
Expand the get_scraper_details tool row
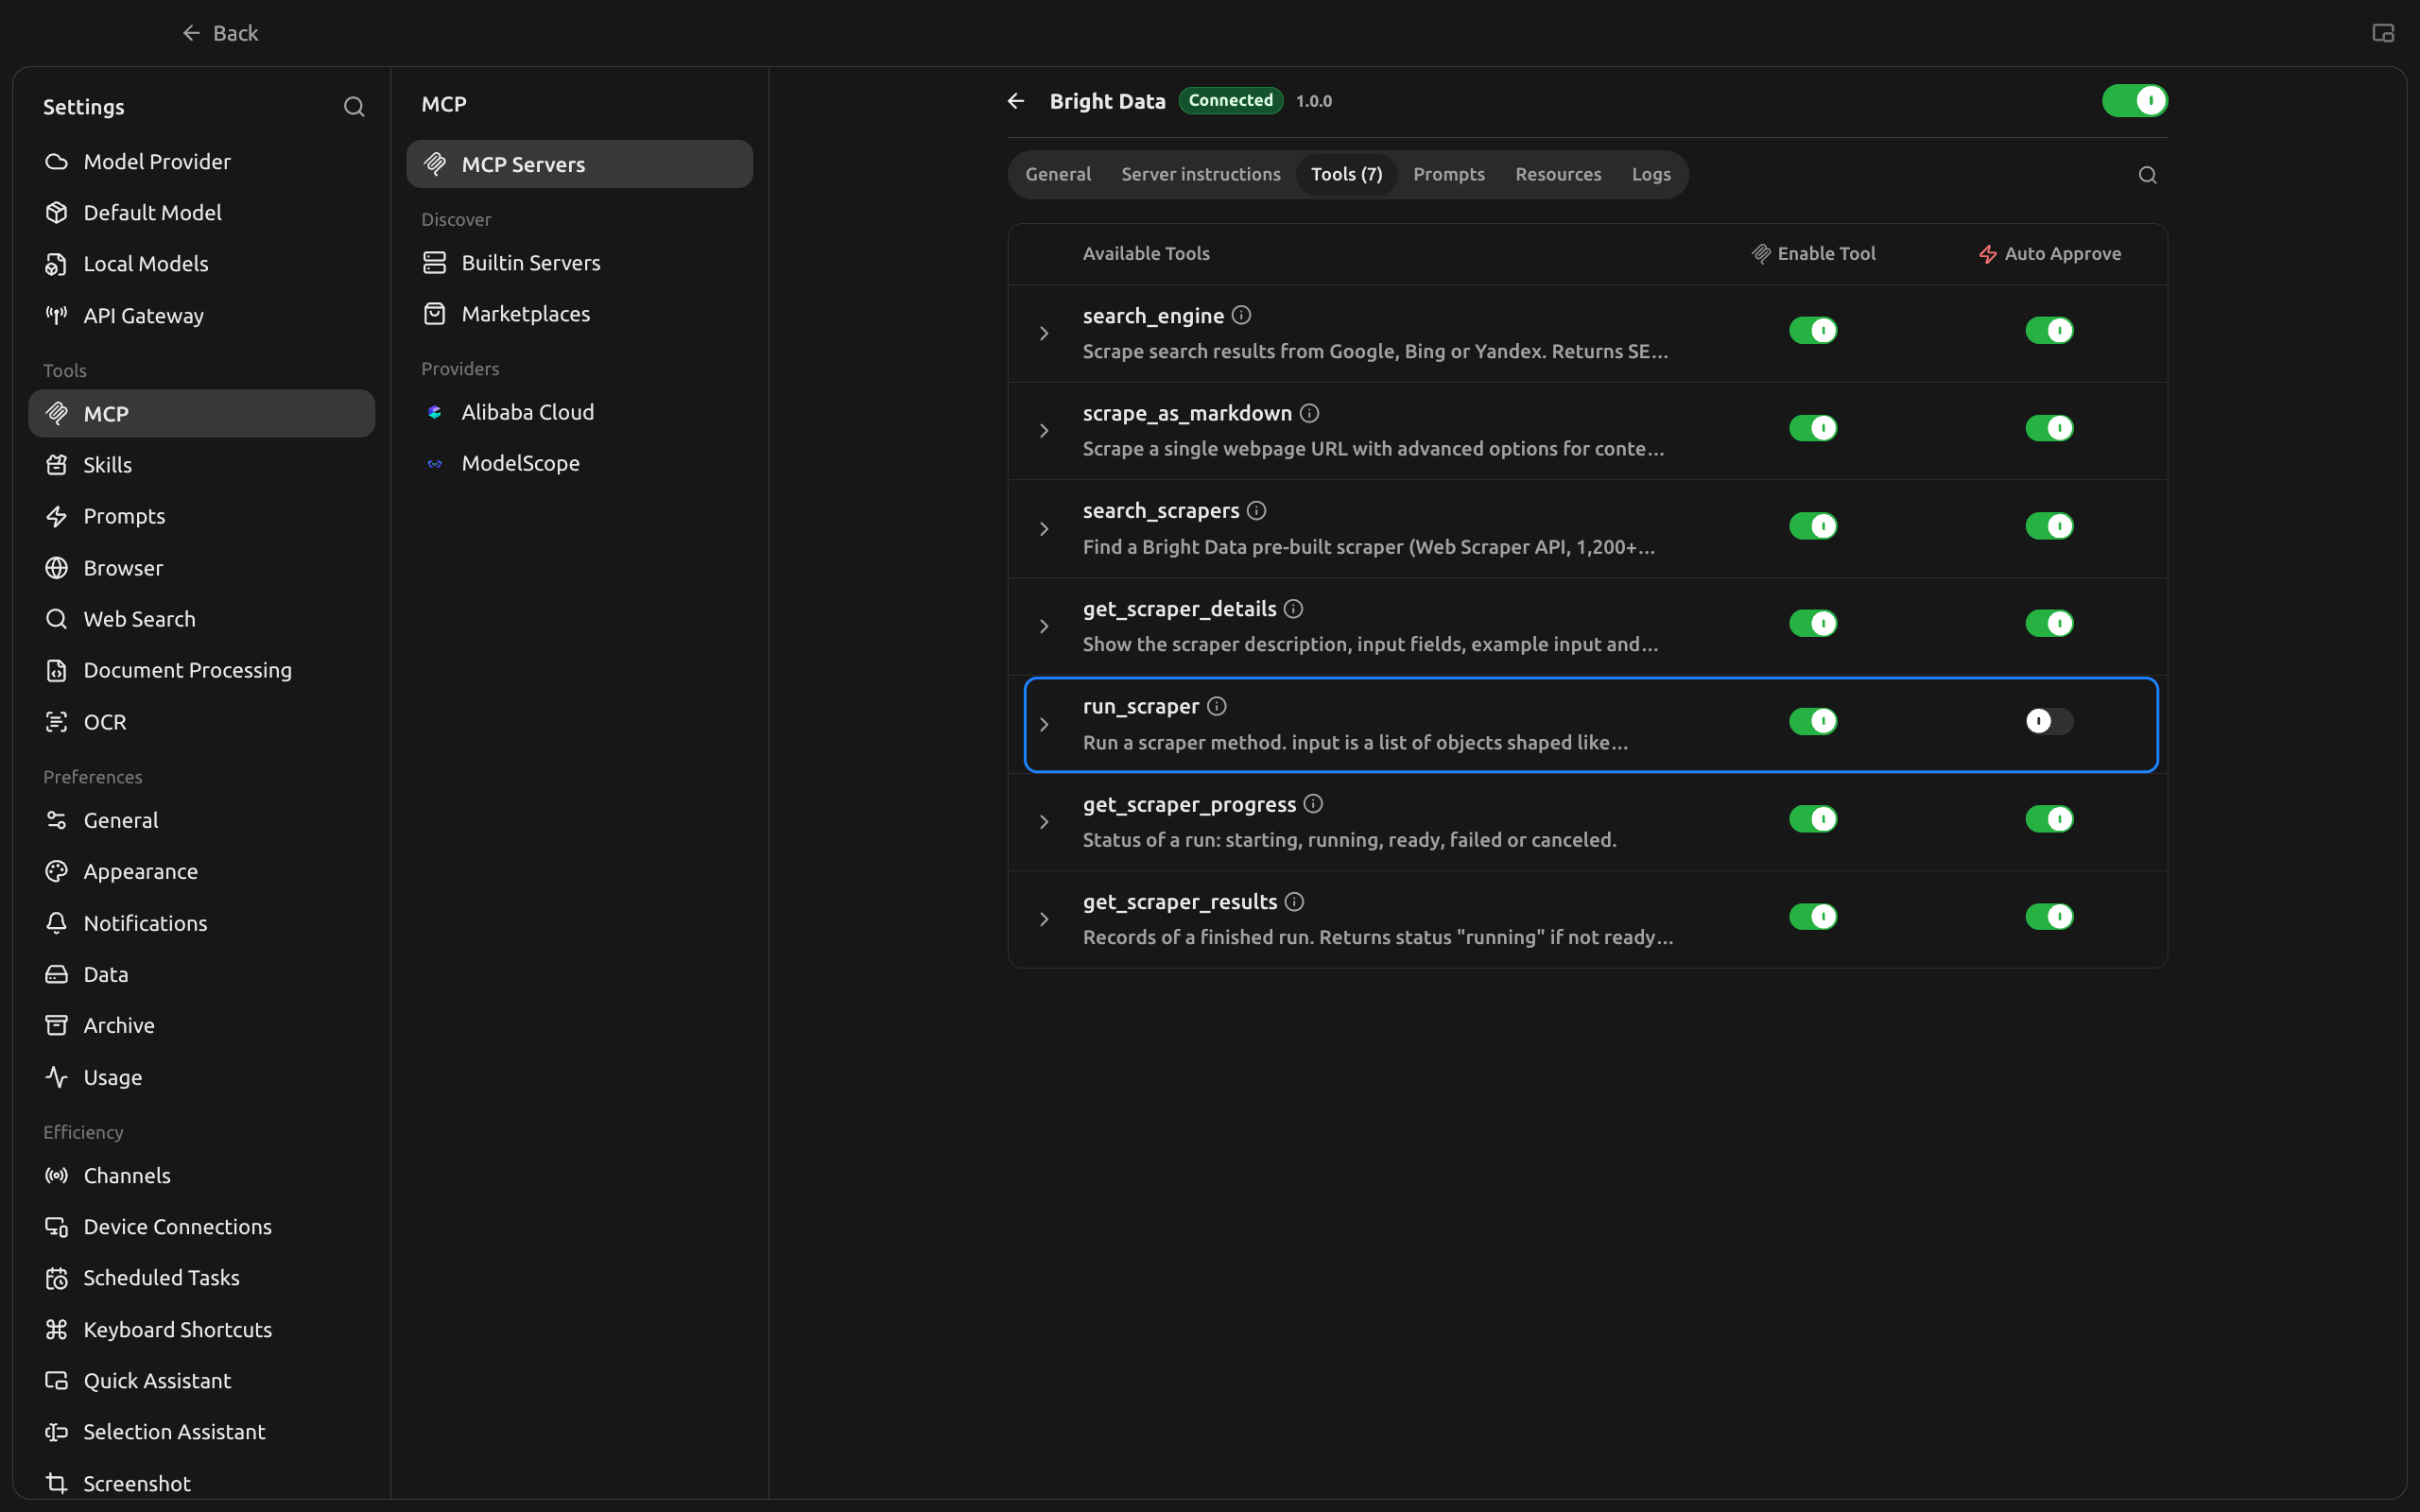[x=1044, y=626]
